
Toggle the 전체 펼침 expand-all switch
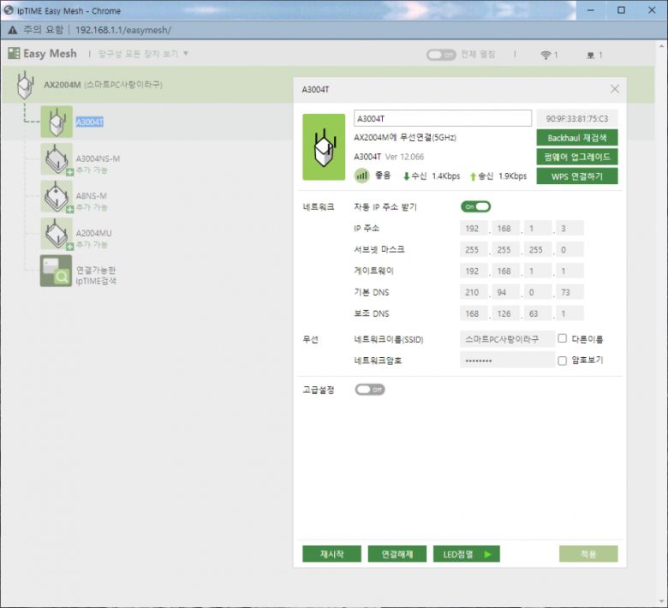[x=441, y=55]
